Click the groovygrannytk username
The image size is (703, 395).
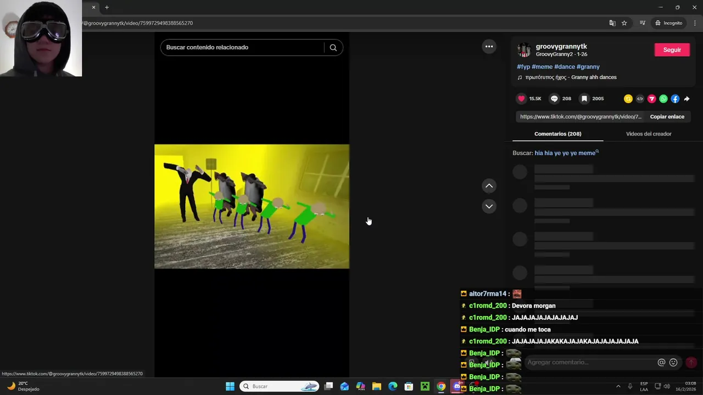click(x=561, y=47)
